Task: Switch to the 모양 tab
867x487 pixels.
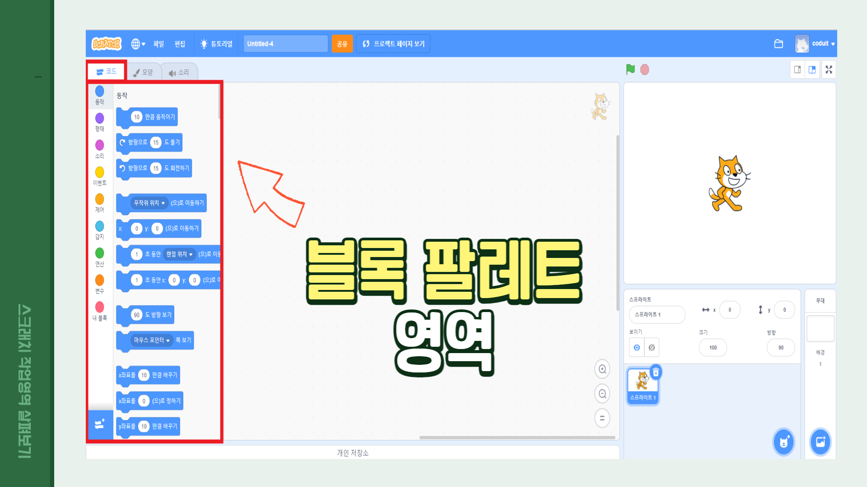Action: (144, 72)
